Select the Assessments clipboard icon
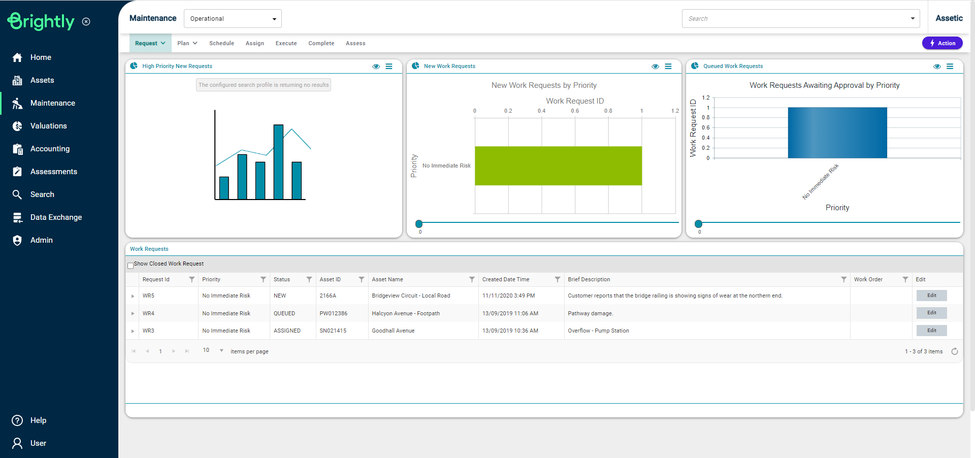975x458 pixels. 17,172
